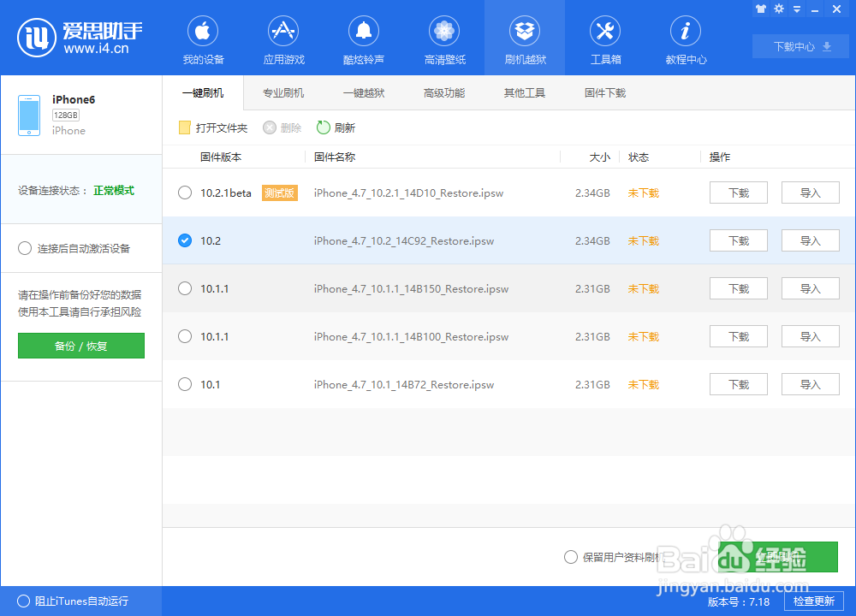Select the 10.1 firmware radio button
Screen dimensions: 856x616
click(x=185, y=385)
